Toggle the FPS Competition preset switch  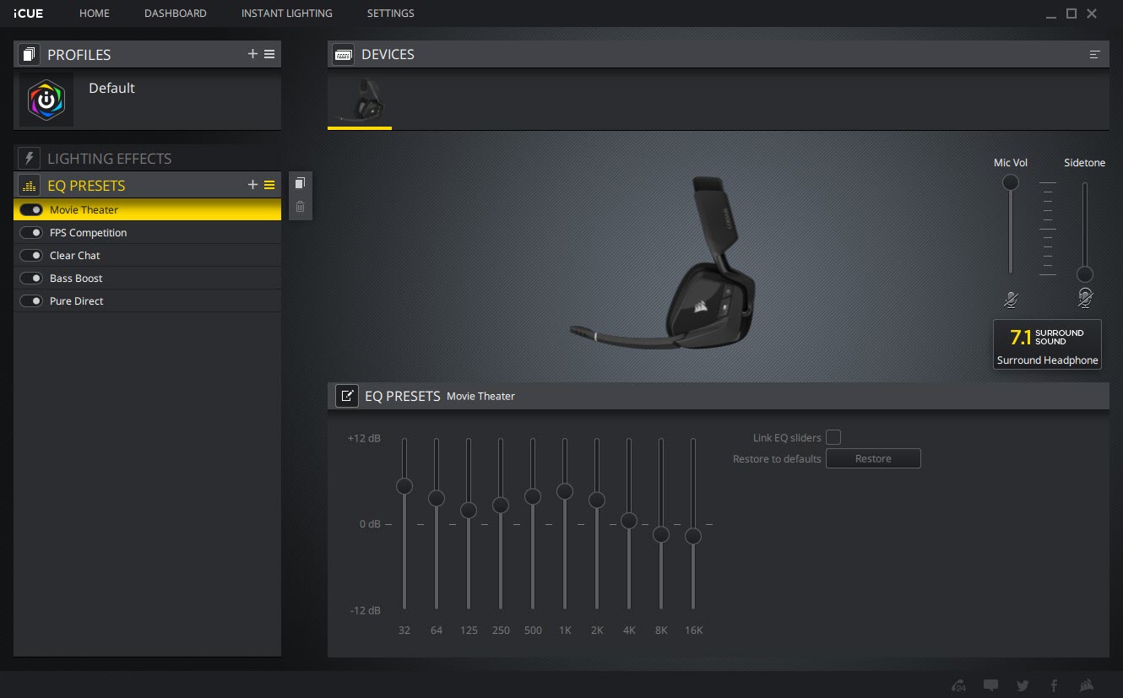pos(31,232)
